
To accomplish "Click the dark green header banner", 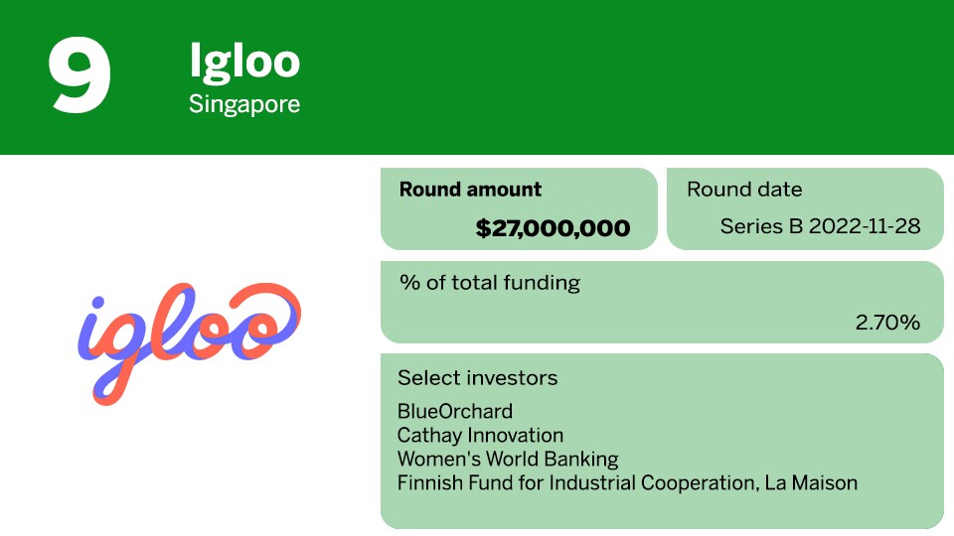I will [x=616, y=75].
